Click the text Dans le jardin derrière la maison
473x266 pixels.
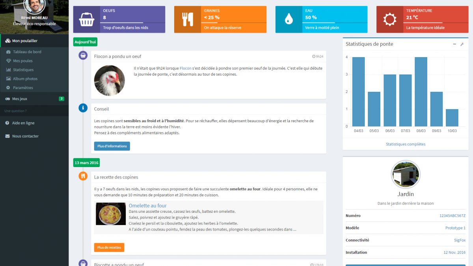406,204
